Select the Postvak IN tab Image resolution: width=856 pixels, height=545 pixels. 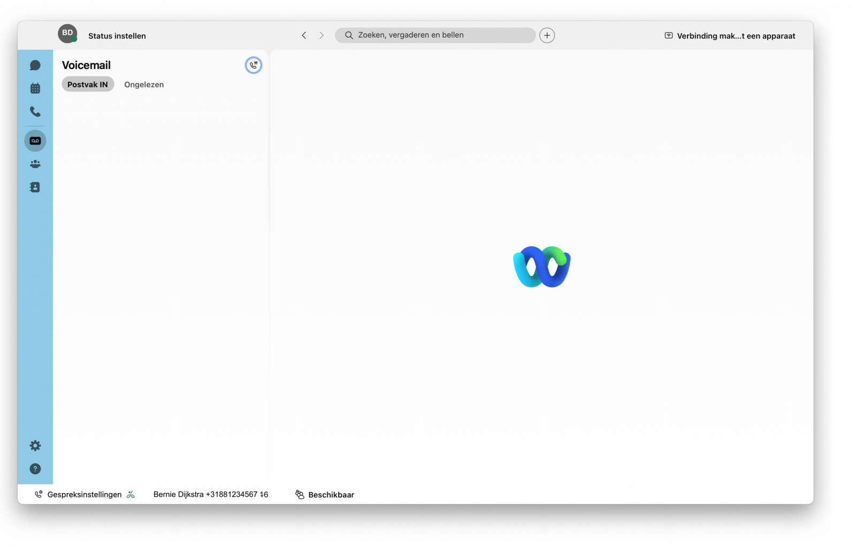[88, 85]
